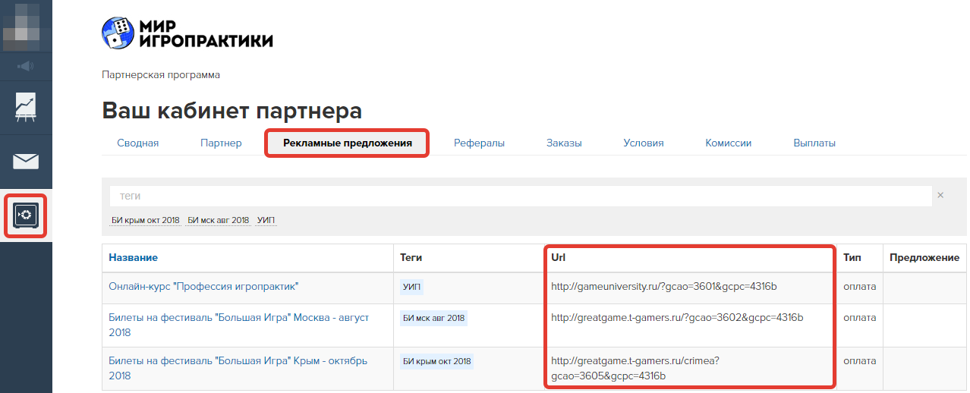Click the blurred user avatar in sidebar
This screenshot has height=393, width=970.
pyautogui.click(x=26, y=26)
